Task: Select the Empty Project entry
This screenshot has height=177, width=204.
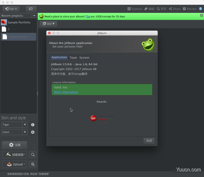Action: click(x=18, y=37)
